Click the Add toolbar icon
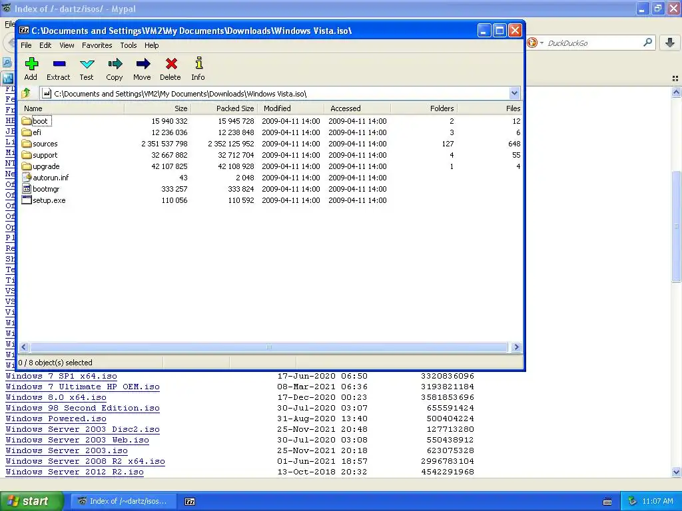The image size is (682, 511). (x=31, y=65)
